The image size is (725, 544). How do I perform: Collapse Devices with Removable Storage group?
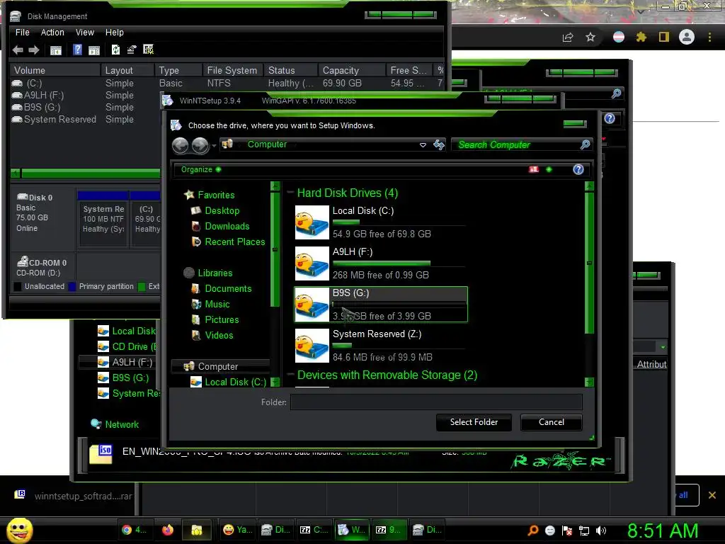tap(290, 374)
